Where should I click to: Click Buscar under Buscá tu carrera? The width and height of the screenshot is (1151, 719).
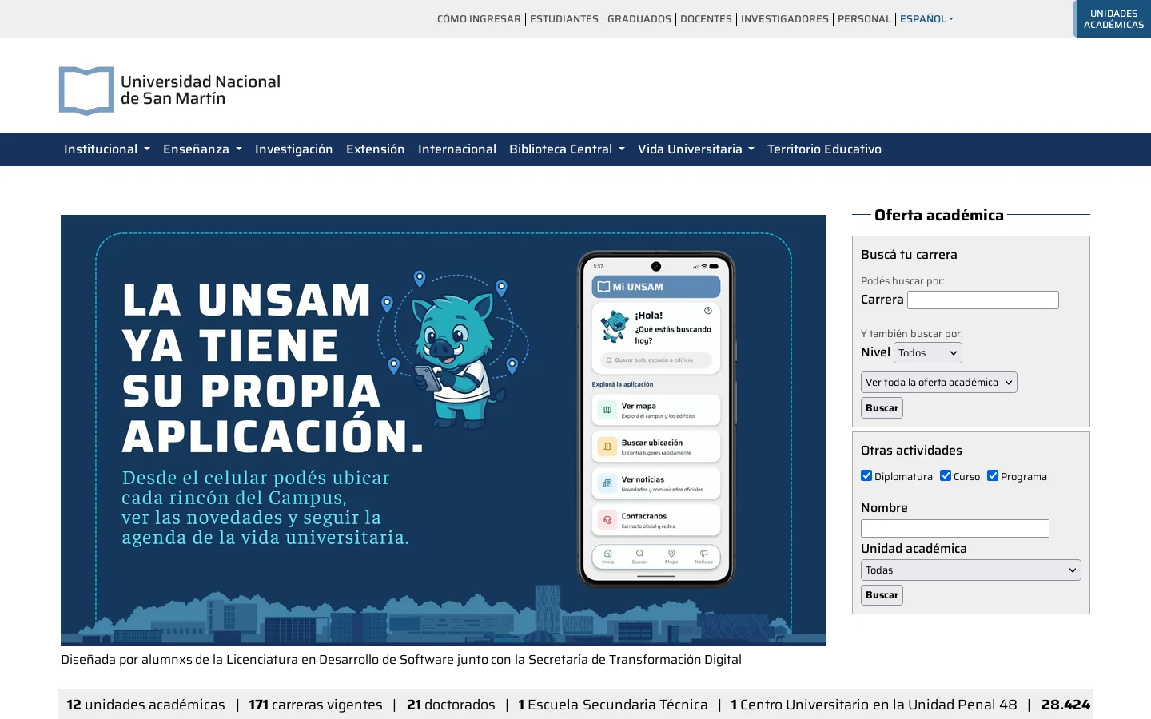pyautogui.click(x=882, y=408)
